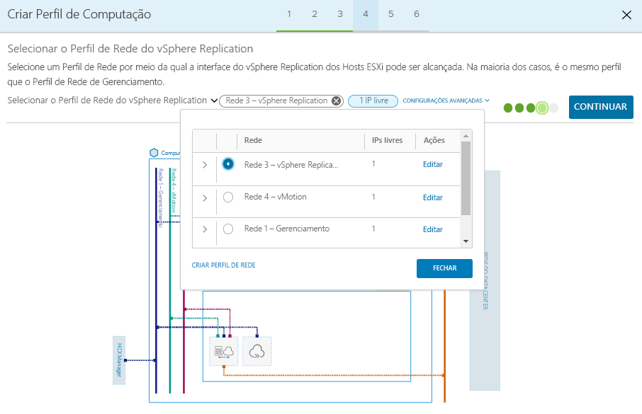Toggle the vSphere Replication network profile dropdown chevron

214,100
